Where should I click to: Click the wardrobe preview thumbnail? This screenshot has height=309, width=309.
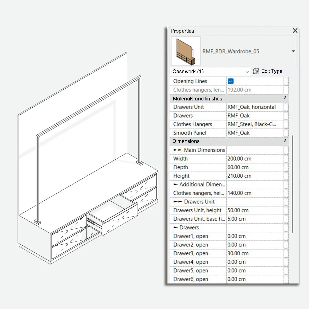click(x=185, y=51)
